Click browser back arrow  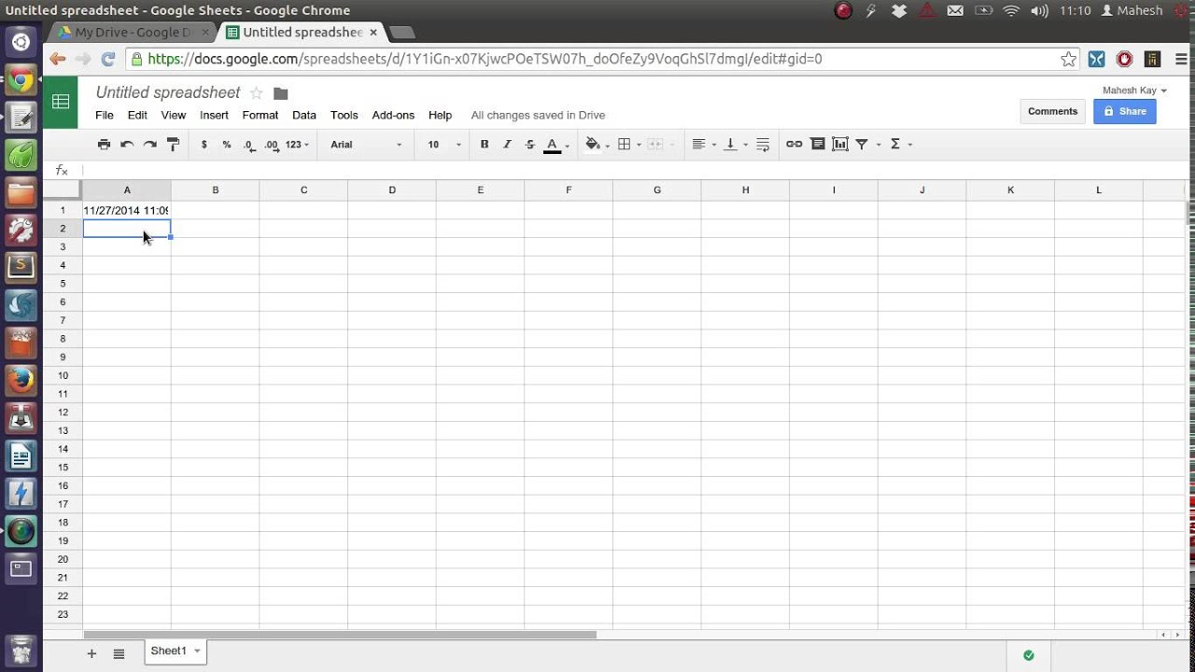coord(58,59)
